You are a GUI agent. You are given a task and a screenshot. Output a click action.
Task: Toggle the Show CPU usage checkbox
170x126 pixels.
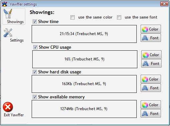(x=35, y=47)
